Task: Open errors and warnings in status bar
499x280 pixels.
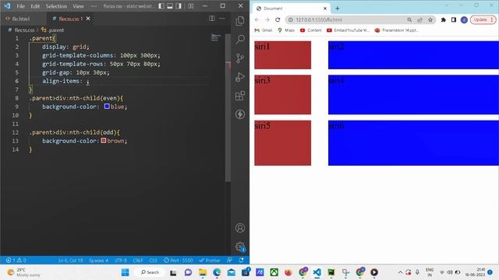Action: tap(16, 261)
